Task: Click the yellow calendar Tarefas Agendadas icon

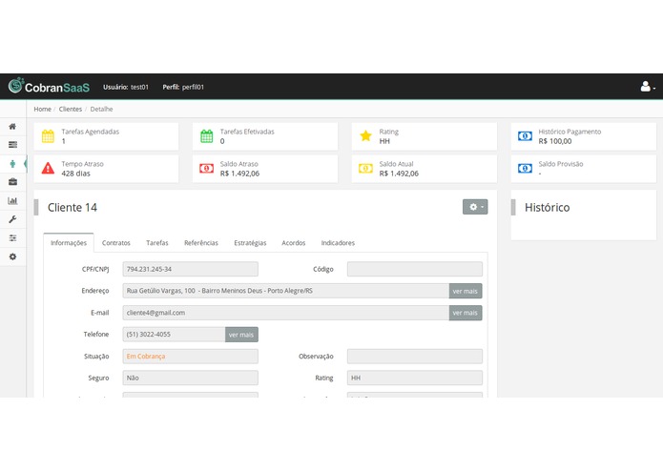Action: 48,136
